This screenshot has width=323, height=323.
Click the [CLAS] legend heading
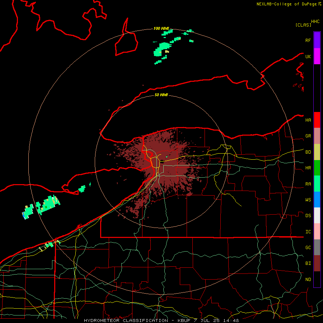(x=303, y=25)
